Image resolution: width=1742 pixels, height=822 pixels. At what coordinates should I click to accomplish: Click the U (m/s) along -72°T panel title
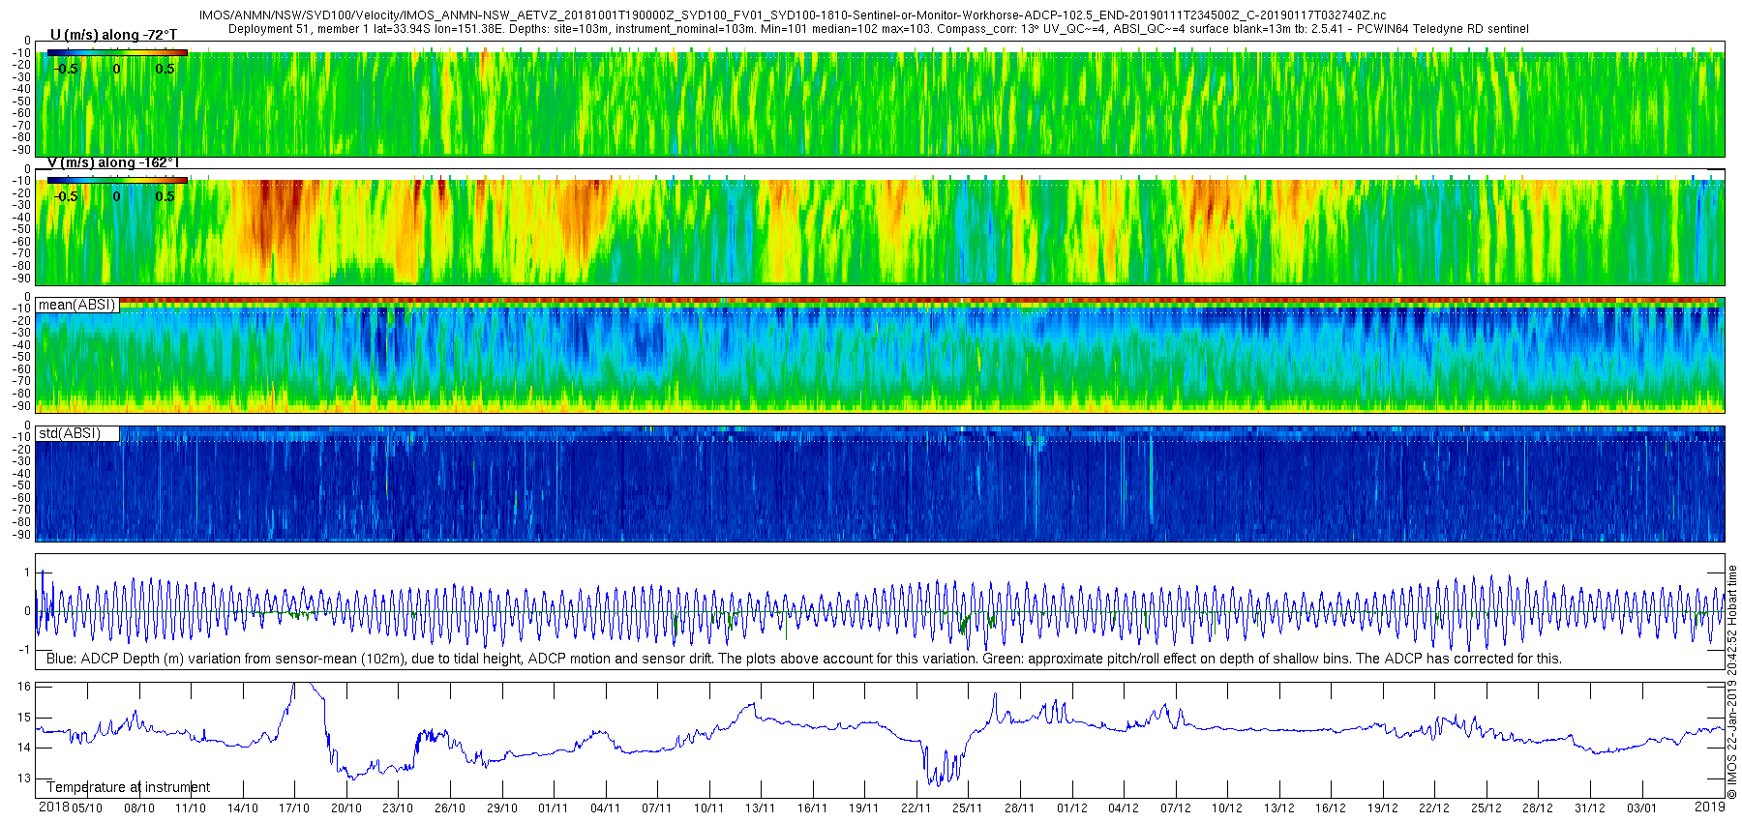coord(114,35)
